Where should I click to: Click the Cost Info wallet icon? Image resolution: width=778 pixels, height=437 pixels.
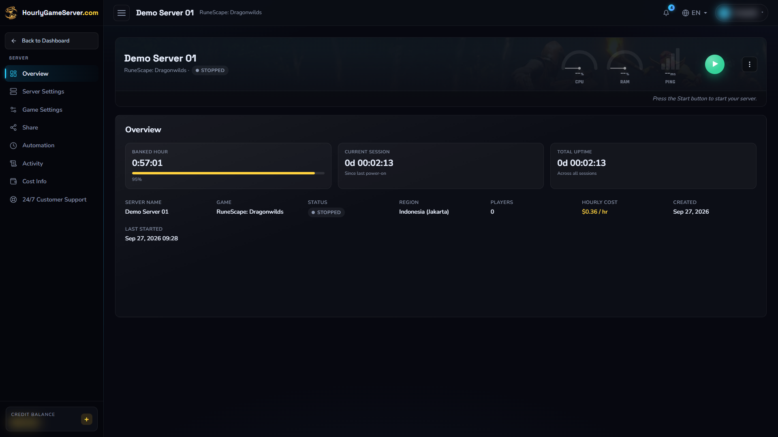[x=13, y=181]
